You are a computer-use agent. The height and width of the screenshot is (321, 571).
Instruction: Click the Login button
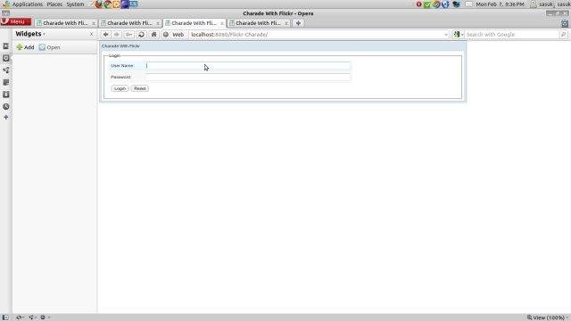click(120, 88)
